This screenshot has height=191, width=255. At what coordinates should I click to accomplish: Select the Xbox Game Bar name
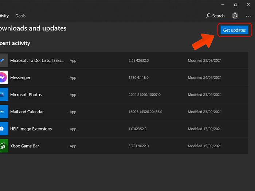(x=25, y=146)
